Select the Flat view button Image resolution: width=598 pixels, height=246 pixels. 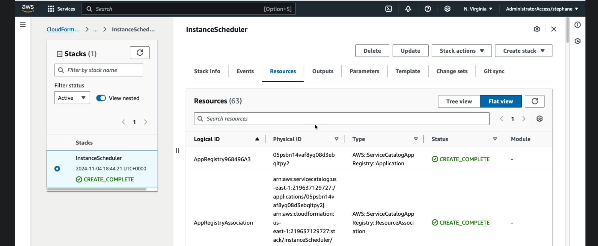coord(501,101)
